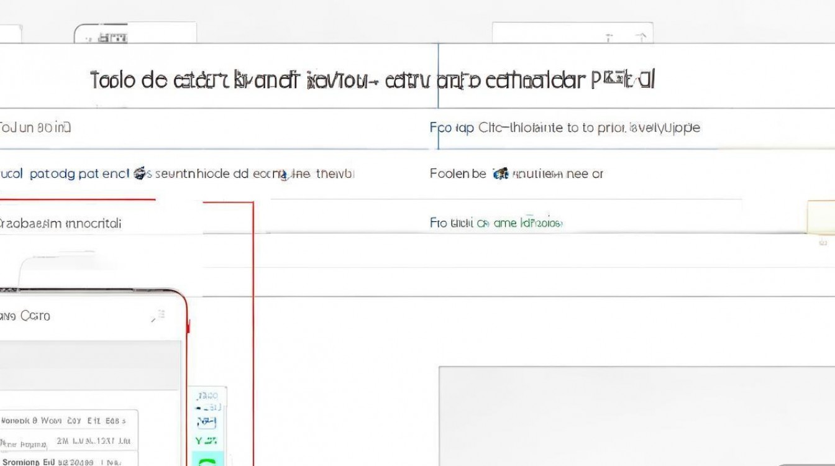Click the small icon after 'patodg pat encl'

pyautogui.click(x=140, y=174)
